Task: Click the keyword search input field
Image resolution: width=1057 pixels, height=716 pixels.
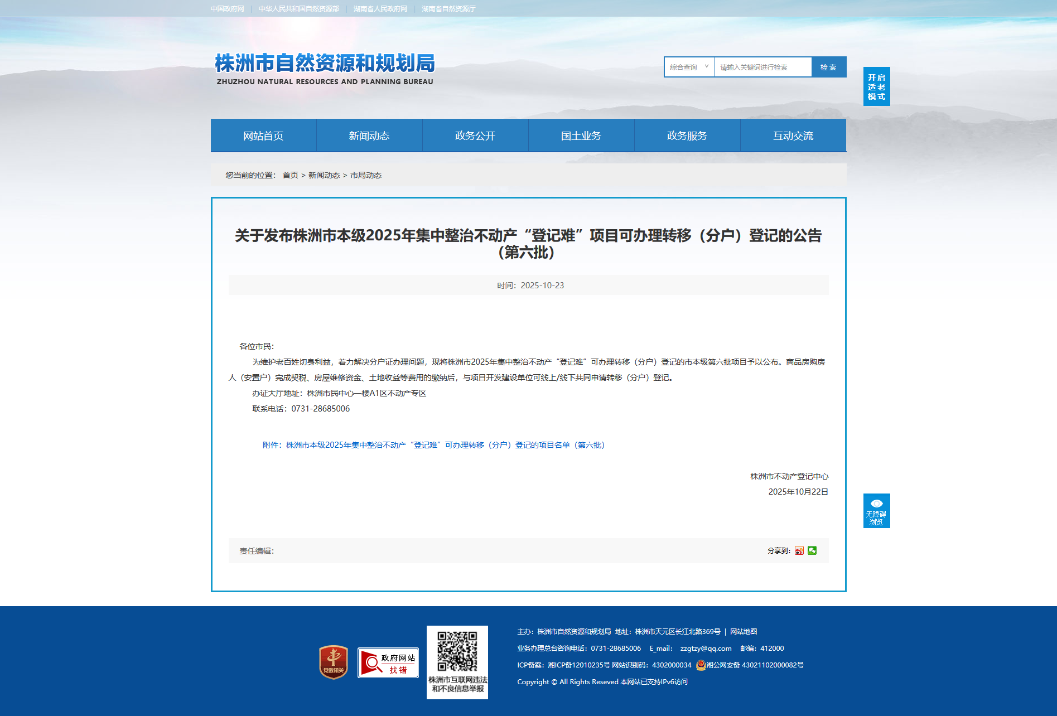Action: 762,67
